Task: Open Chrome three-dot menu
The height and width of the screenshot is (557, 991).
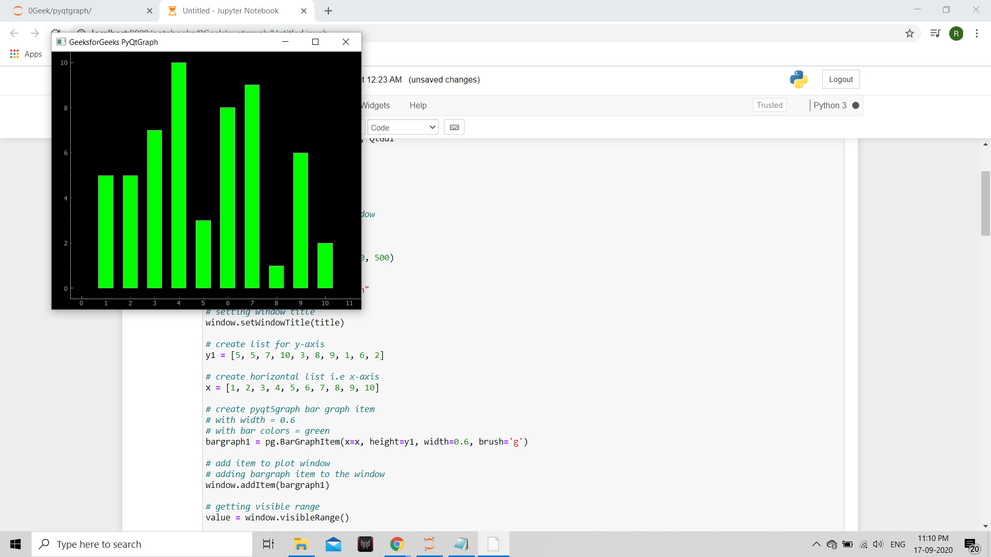Action: (977, 34)
